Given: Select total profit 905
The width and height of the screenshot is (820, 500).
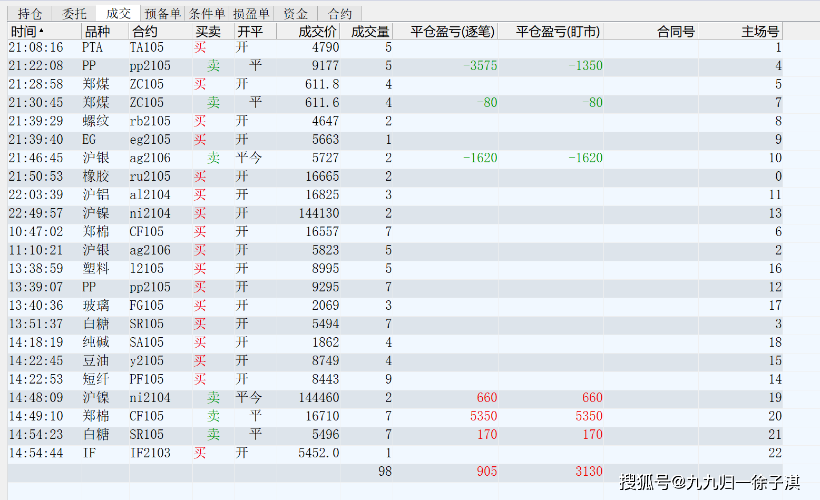Looking at the screenshot, I should tap(487, 472).
